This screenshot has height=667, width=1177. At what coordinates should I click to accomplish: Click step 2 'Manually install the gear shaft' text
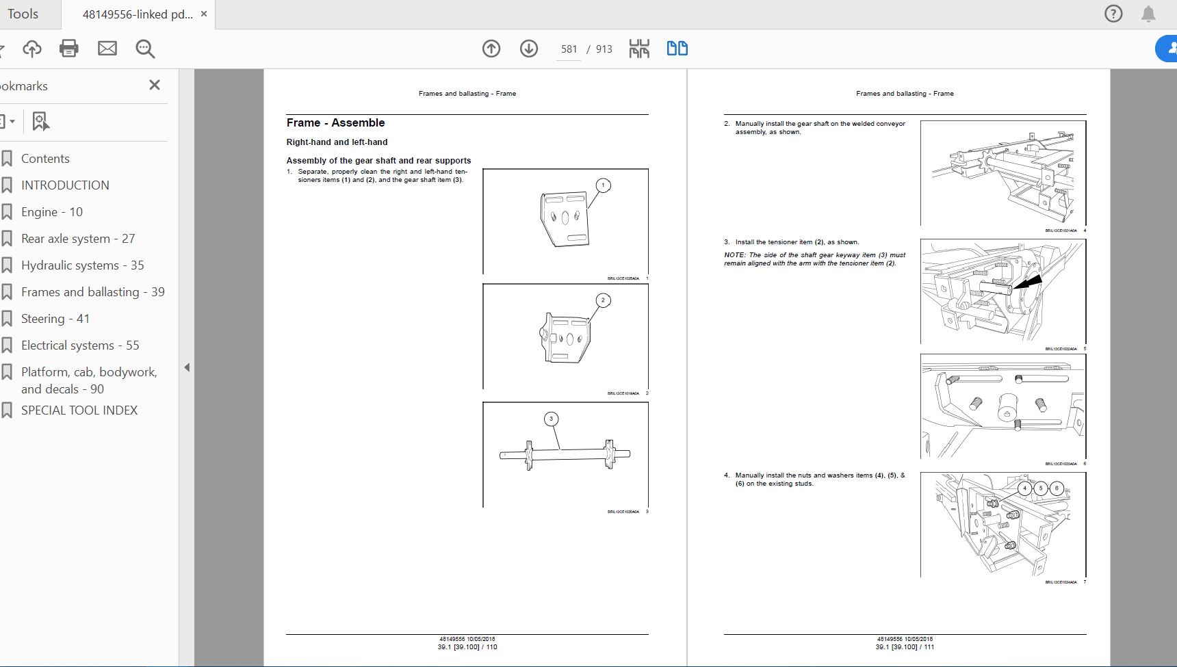pos(820,128)
